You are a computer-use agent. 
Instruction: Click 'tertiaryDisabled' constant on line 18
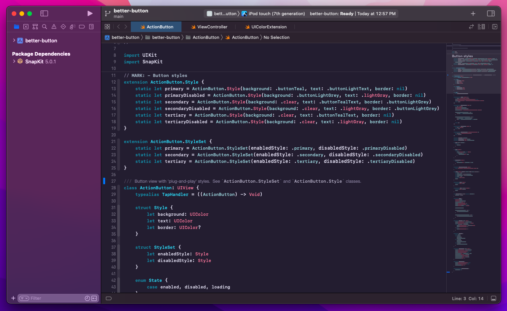186,122
